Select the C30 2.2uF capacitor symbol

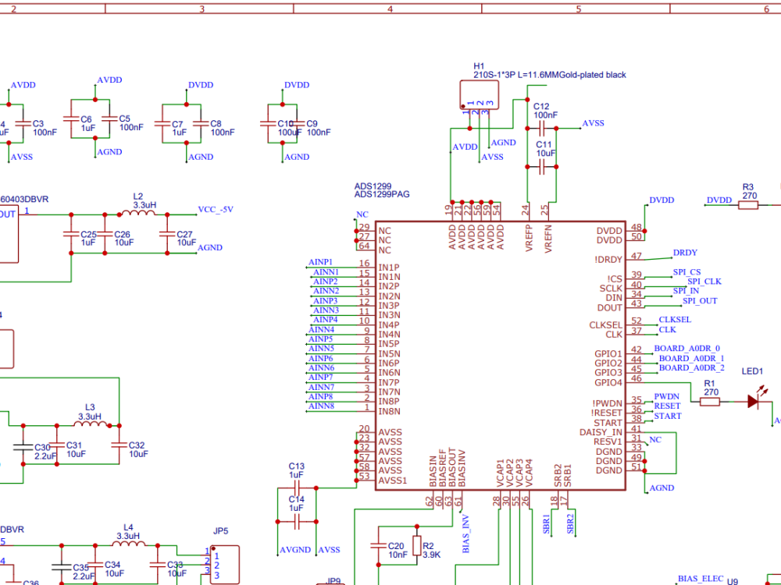click(23, 447)
